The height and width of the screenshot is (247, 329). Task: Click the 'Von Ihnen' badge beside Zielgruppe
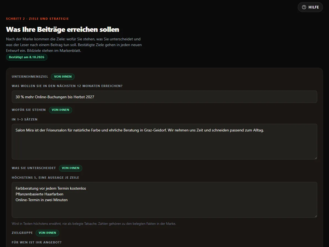click(47, 233)
